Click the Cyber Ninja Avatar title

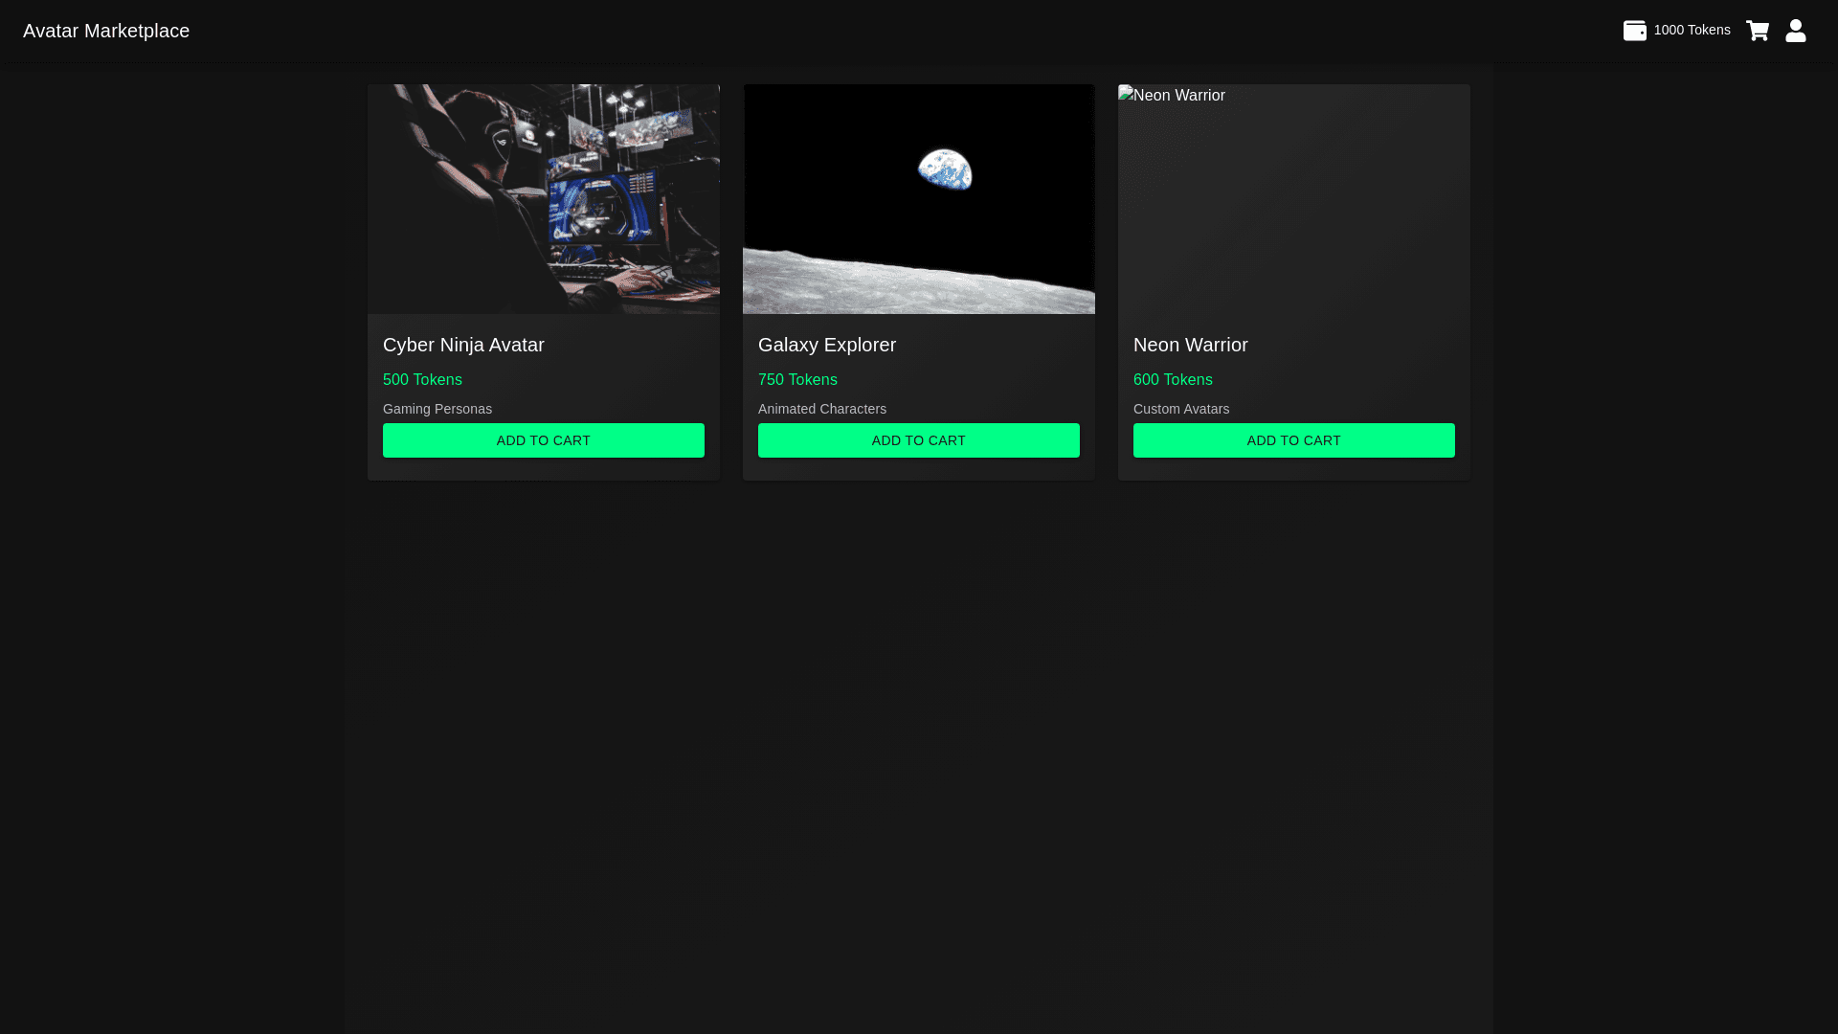tap(463, 345)
